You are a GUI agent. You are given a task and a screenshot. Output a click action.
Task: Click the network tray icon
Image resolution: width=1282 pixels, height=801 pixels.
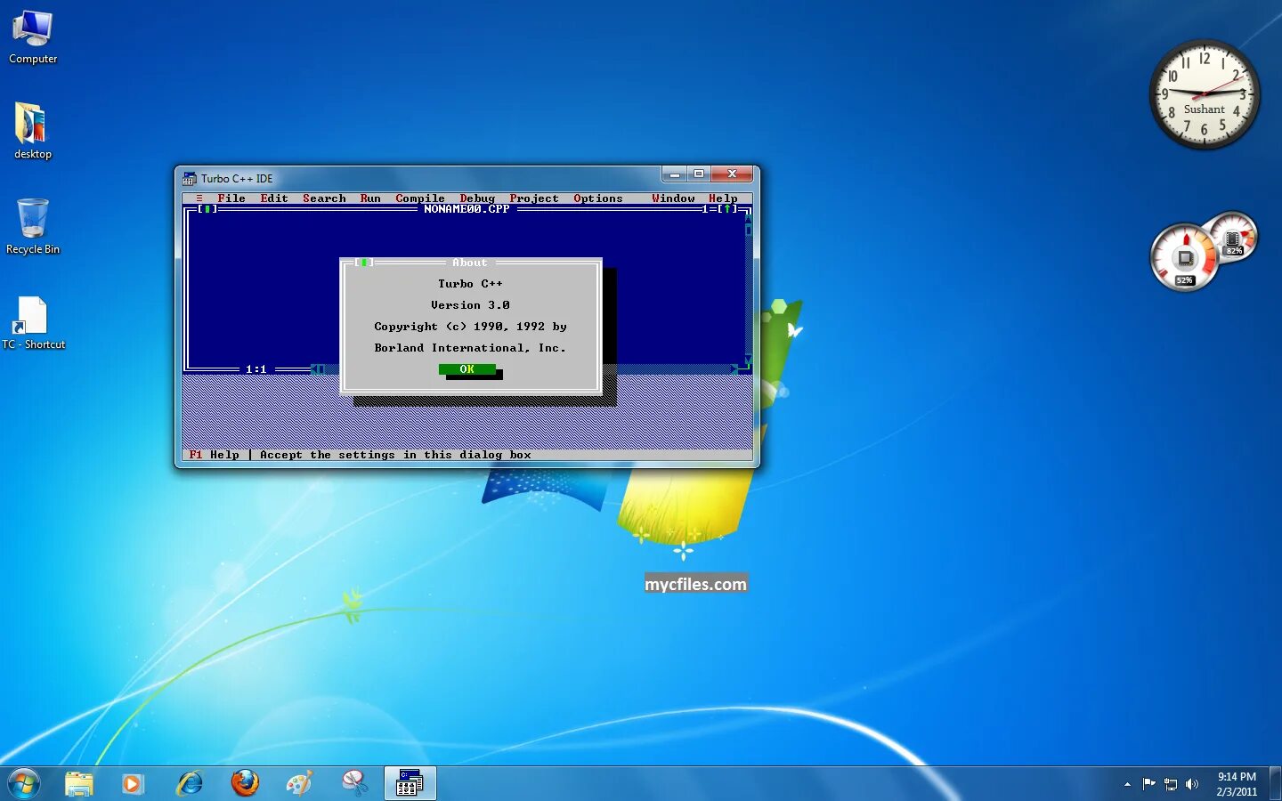click(x=1171, y=784)
